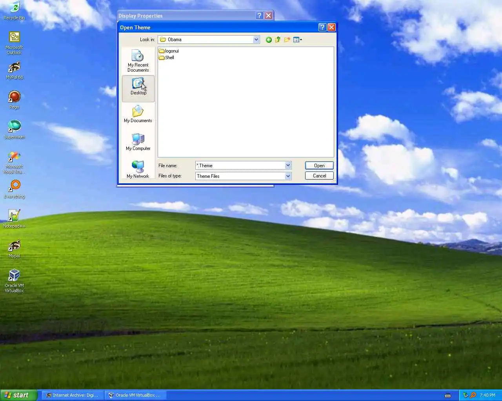Viewport: 502px width, 401px height.
Task: Select the Microsoft Outlook desktop icon
Action: (14, 43)
